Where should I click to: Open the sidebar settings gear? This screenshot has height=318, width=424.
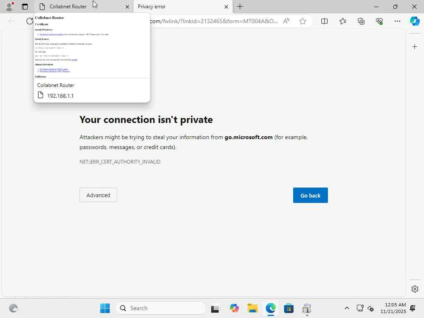[415, 289]
